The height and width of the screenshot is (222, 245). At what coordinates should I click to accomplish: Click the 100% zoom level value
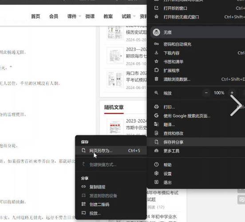click(219, 93)
